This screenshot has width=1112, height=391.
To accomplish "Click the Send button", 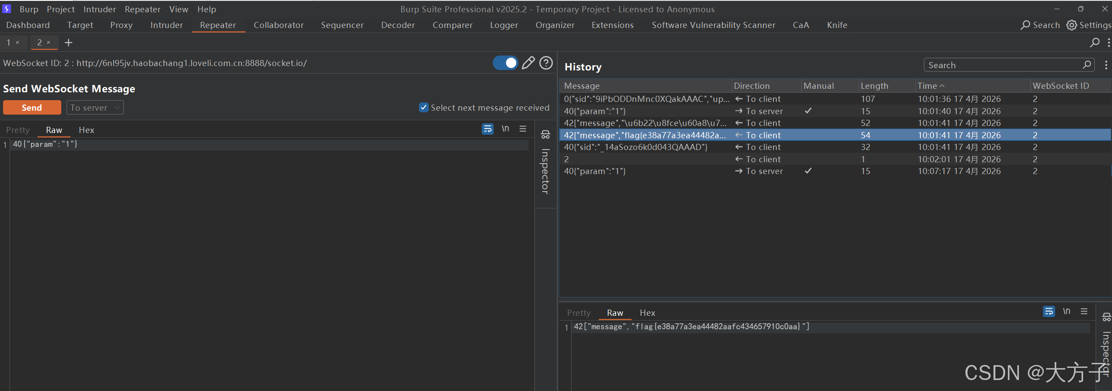I will point(32,108).
